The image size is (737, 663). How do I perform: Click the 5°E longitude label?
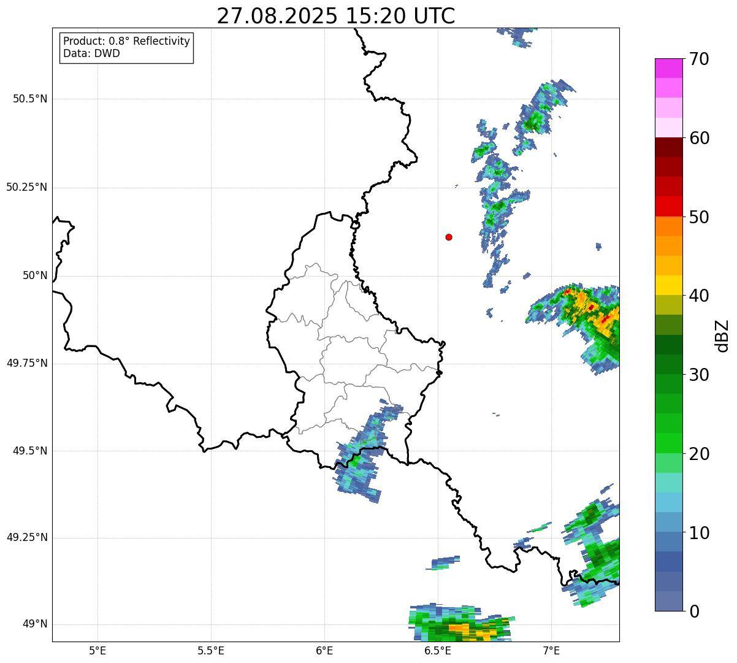click(97, 650)
